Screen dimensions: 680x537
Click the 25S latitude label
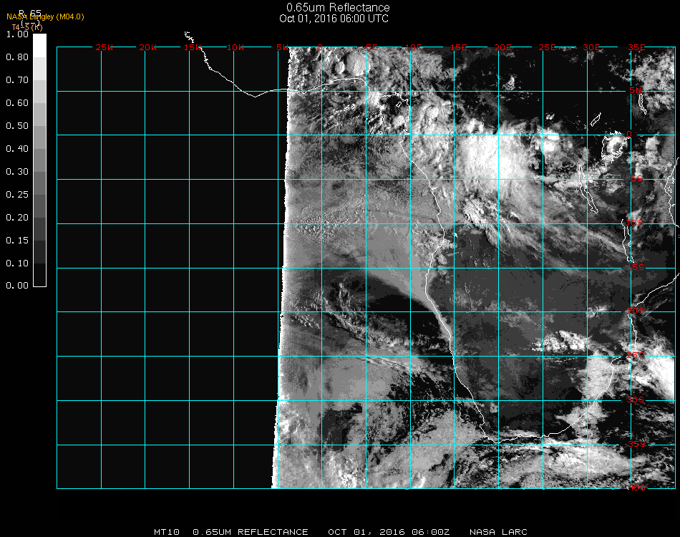click(636, 355)
